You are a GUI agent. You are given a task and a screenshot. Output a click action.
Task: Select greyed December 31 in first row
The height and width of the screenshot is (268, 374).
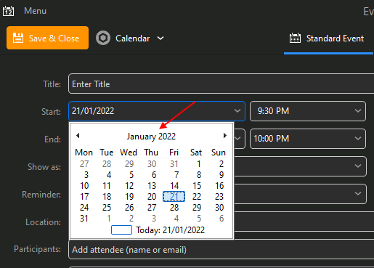point(174,164)
